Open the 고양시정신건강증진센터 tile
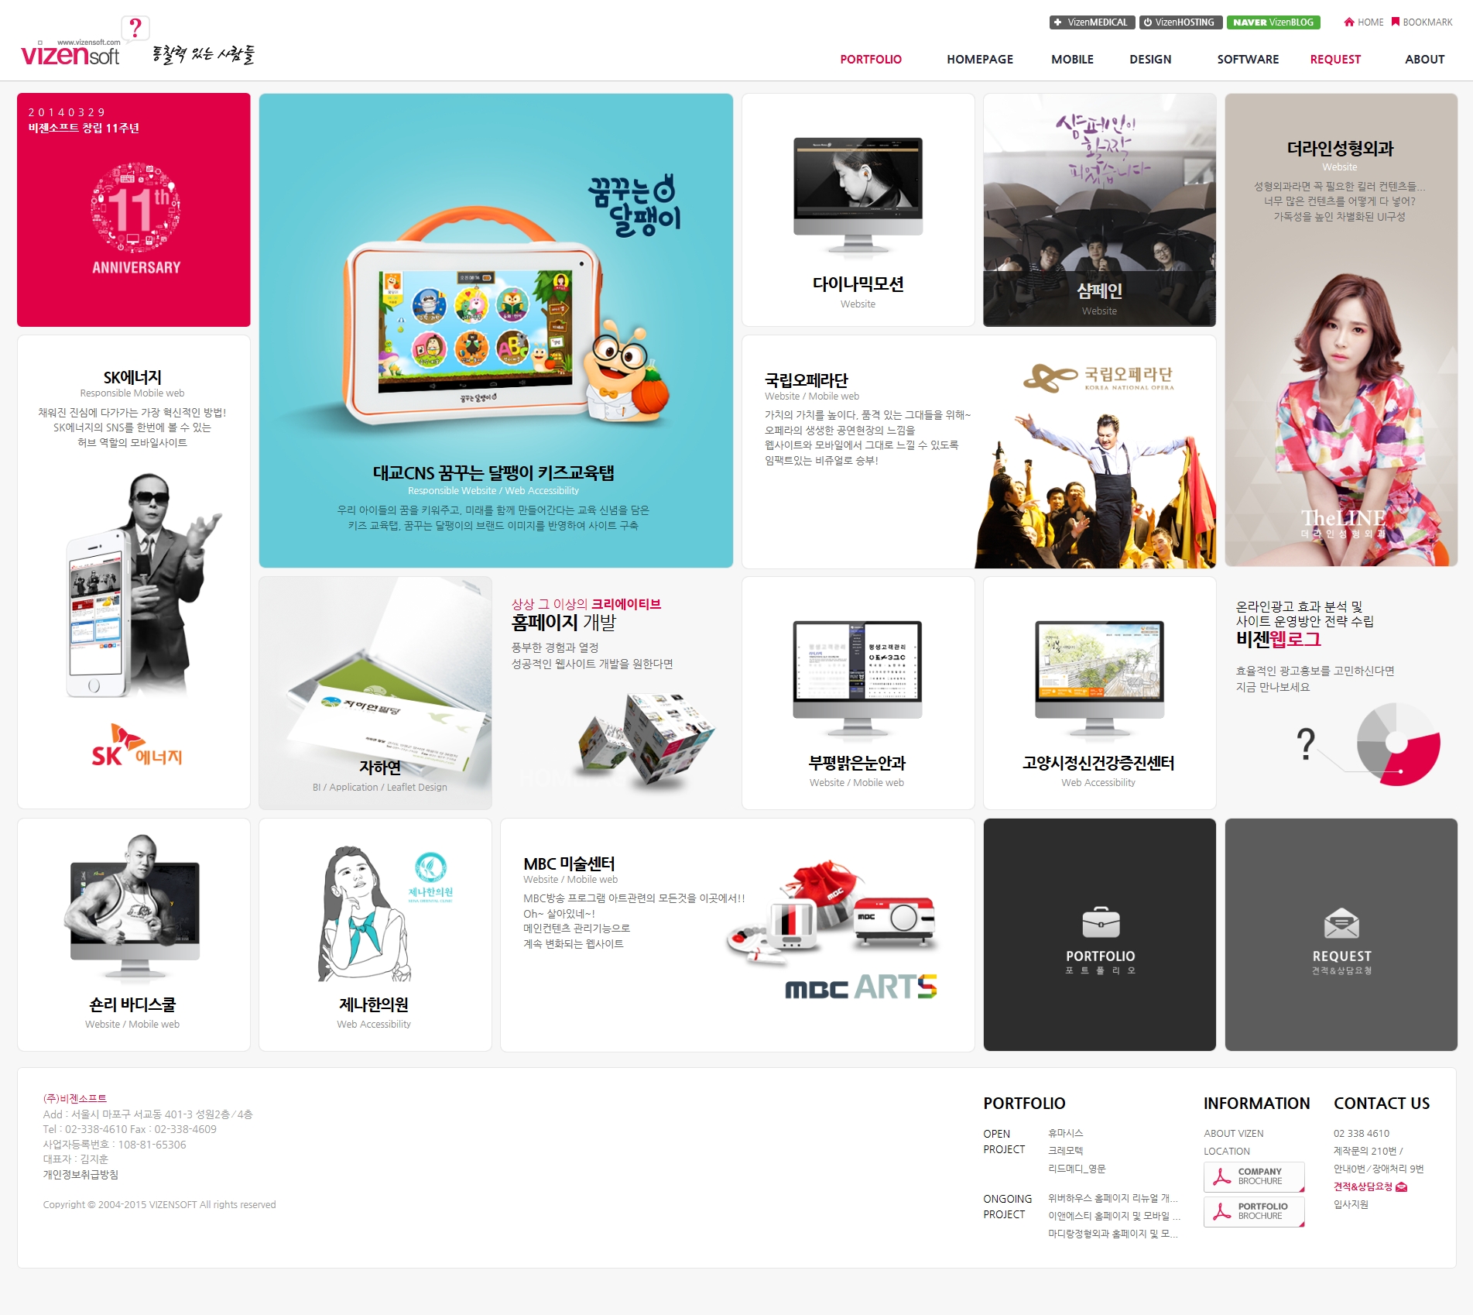 point(1100,693)
